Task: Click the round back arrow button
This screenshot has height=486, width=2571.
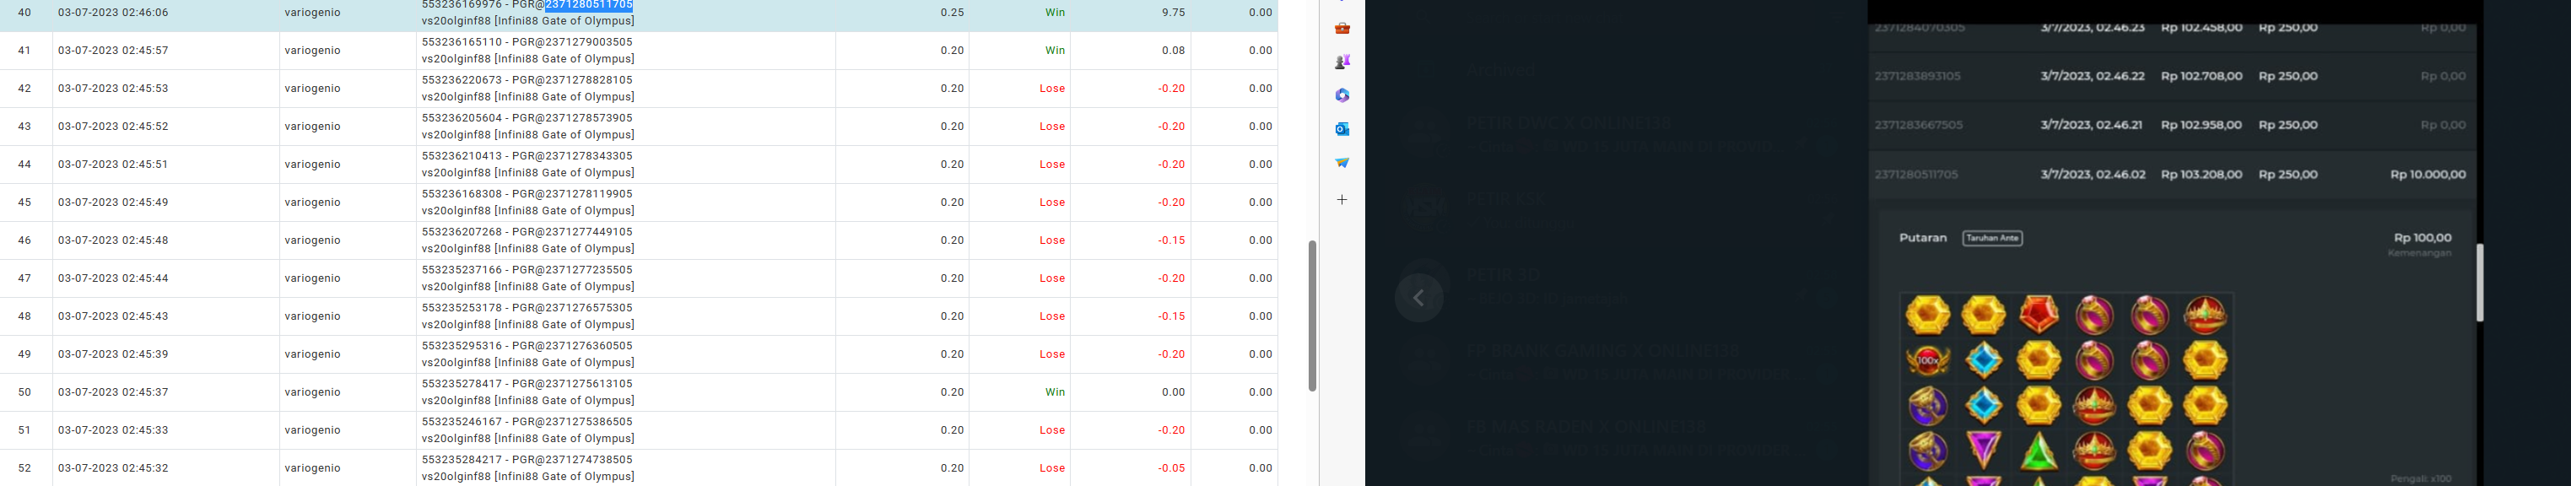Action: (1419, 297)
